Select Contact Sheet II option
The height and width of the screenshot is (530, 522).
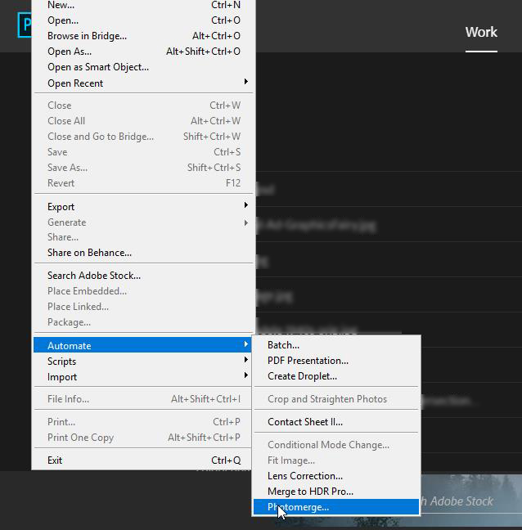coord(304,422)
